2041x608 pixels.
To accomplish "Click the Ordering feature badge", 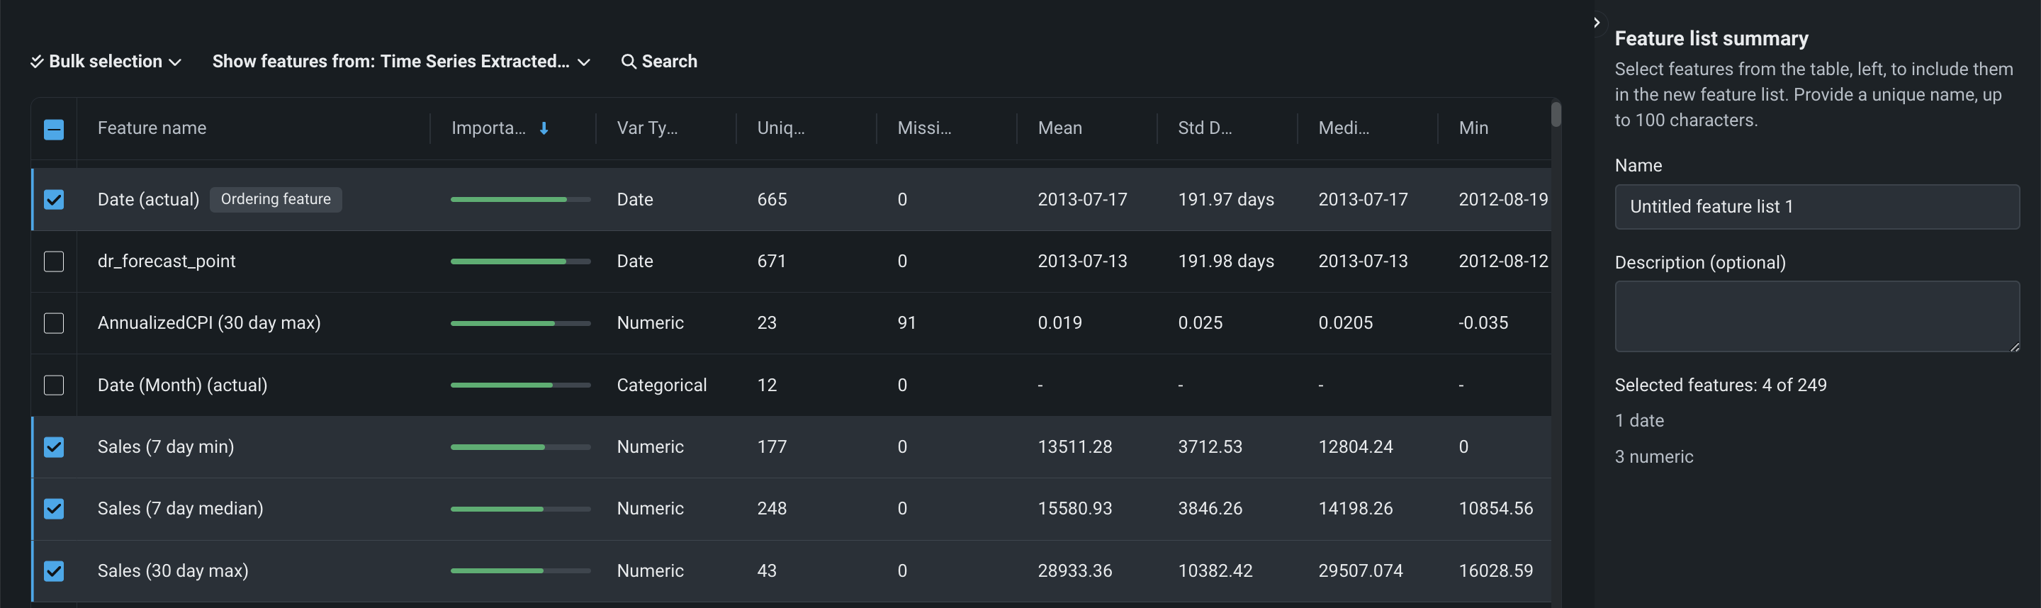I will pyautogui.click(x=275, y=200).
